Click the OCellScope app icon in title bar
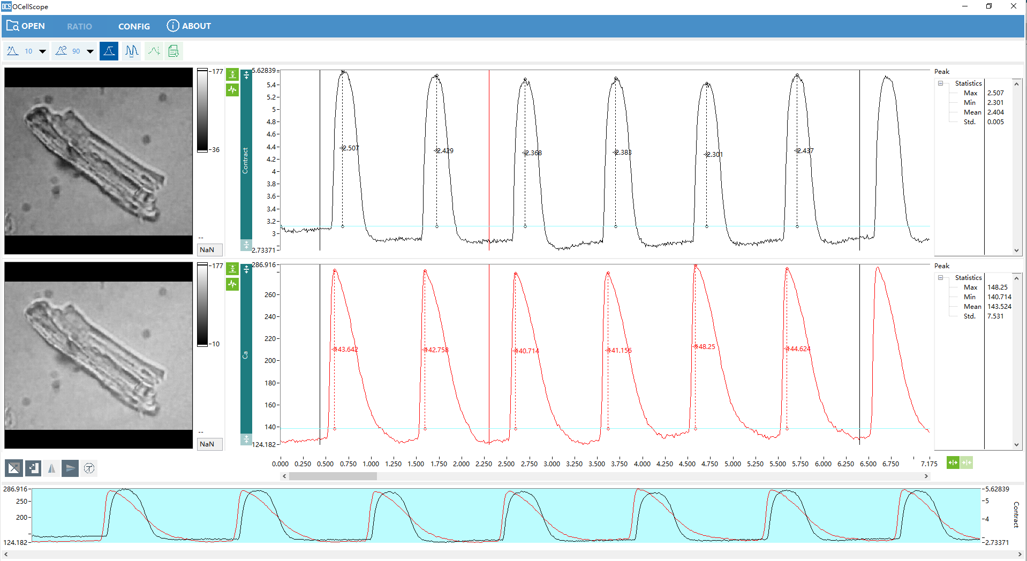Viewport: 1027px width, 561px height. pos(6,6)
